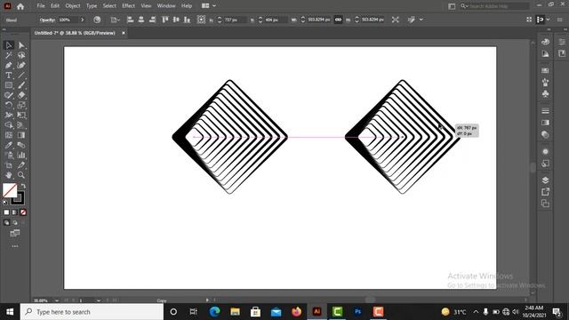Enable Draw Behind mode
The image size is (569, 320).
[x=15, y=222]
